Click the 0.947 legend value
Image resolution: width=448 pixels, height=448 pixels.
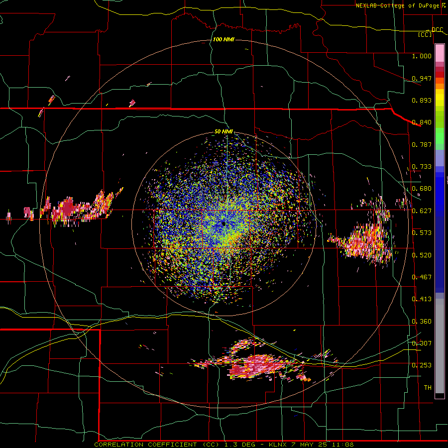pyautogui.click(x=422, y=78)
